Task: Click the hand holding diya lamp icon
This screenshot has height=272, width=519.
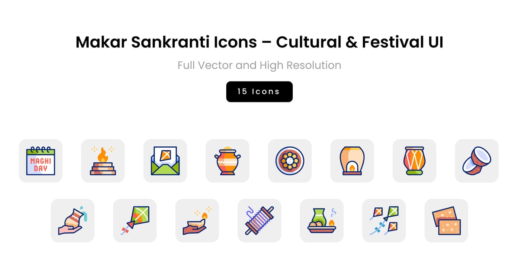Action: coord(197,220)
